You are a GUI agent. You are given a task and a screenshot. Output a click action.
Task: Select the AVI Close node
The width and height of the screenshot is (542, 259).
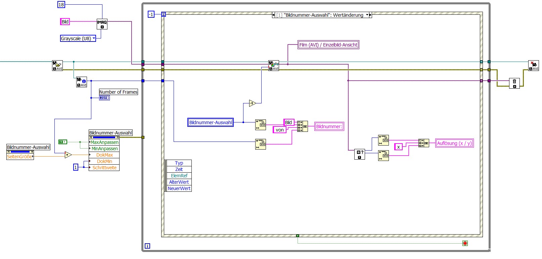[534, 66]
